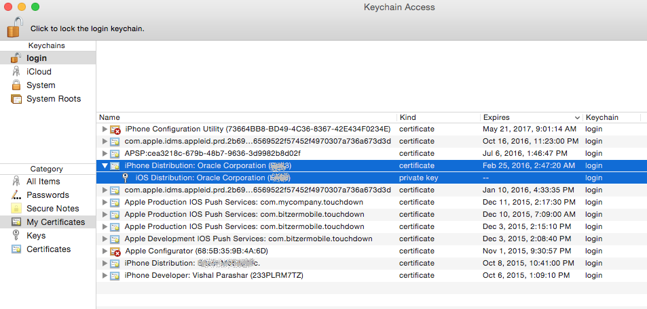Click certificate icon for iPhone Developer: Vishal Parashar
The width and height of the screenshot is (647, 309).
point(115,276)
